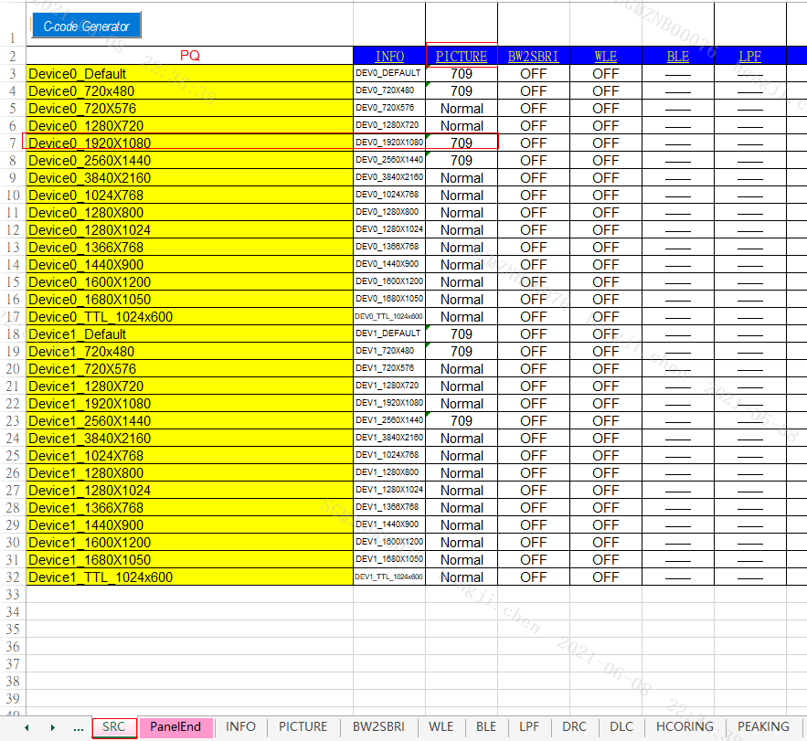
Task: Open the LPF column header hyperlink
Action: (749, 56)
